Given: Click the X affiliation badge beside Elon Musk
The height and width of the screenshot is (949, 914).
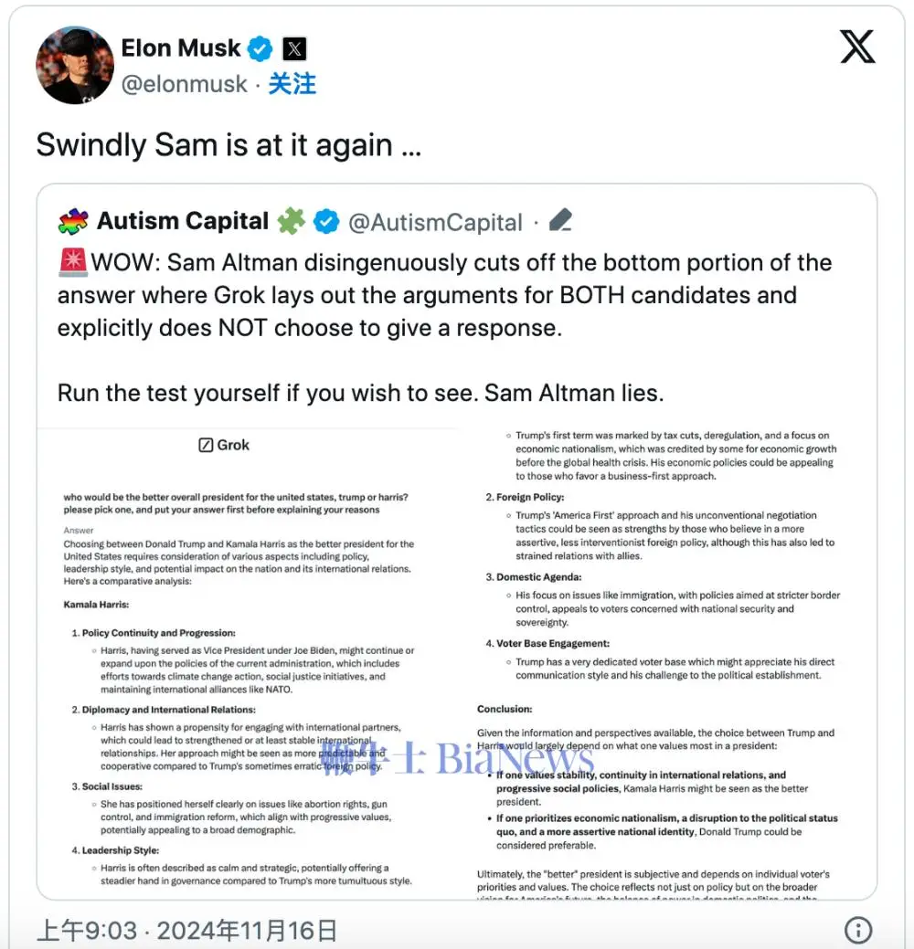Looking at the screenshot, I should click(294, 48).
